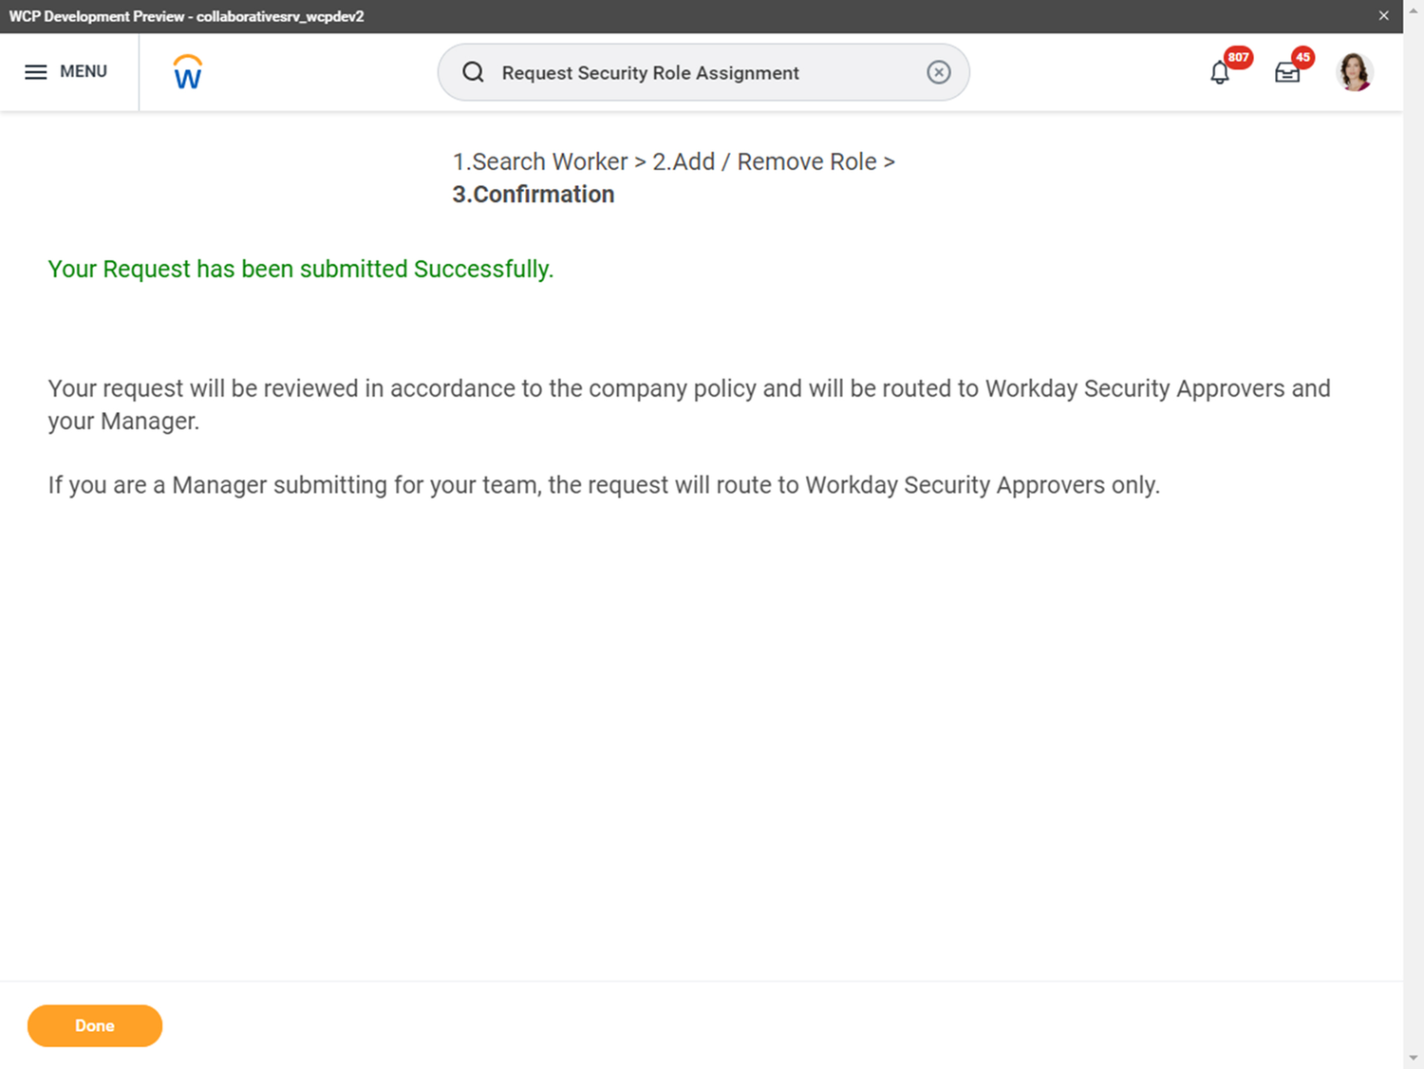This screenshot has height=1069, width=1424.
Task: Open the profile avatar menu
Action: [x=1354, y=71]
